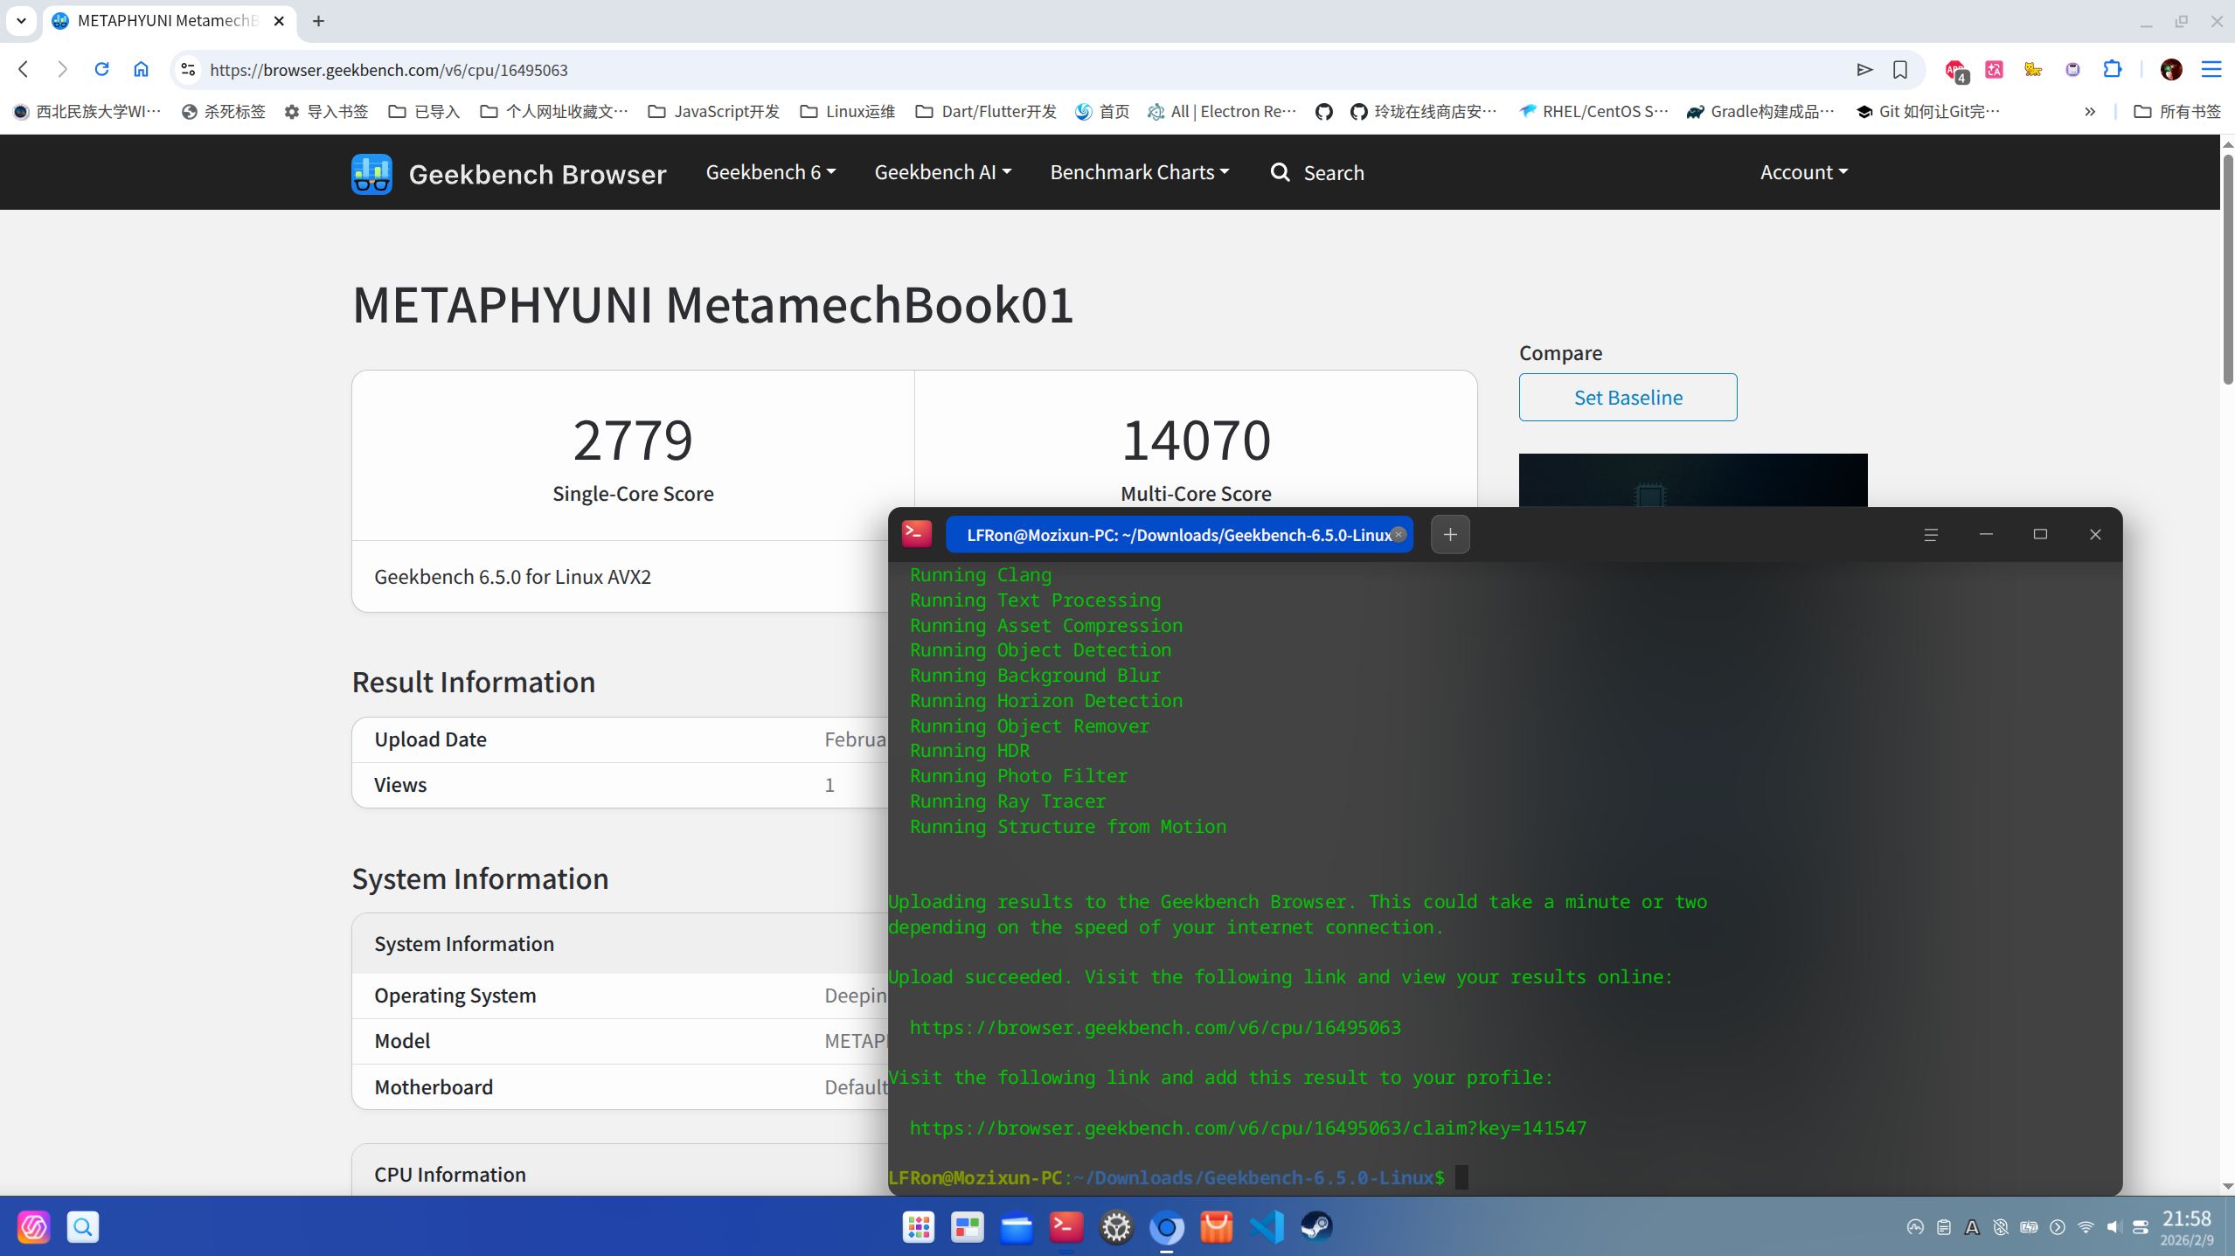Screen dimensions: 2235x1256
Task: Open system settings gear in taskbar
Action: (x=1116, y=1227)
